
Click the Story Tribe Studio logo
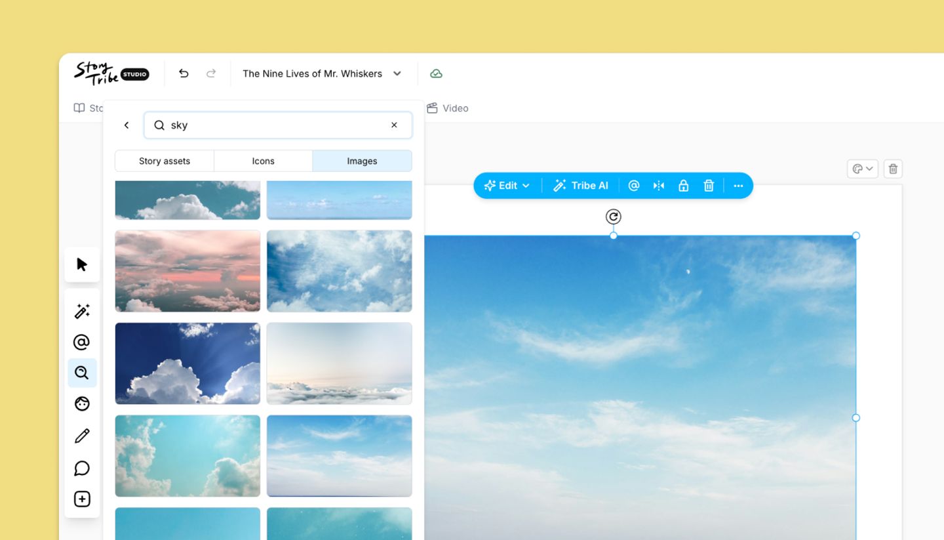(x=111, y=73)
